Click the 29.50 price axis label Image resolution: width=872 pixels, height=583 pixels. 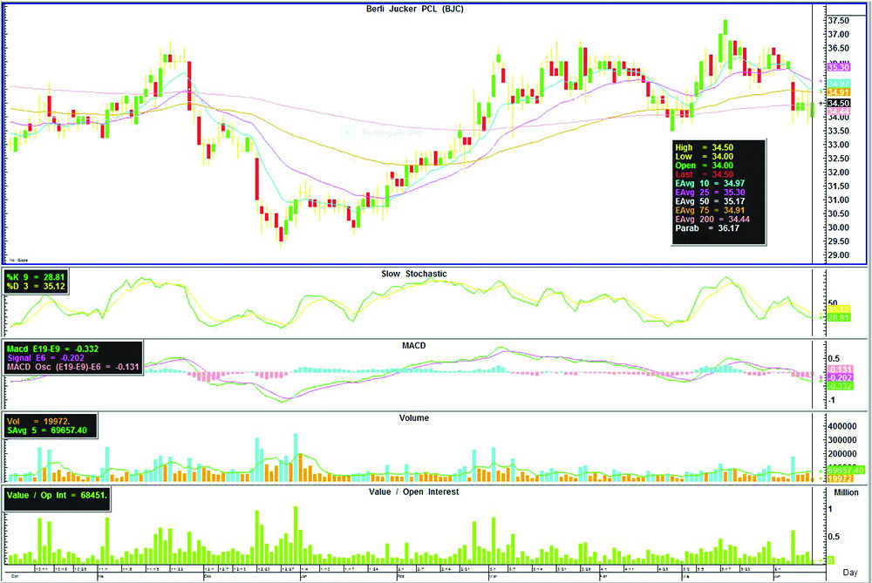[839, 241]
